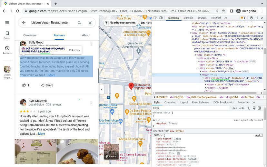Clear the Lisbon Vegan Restaurante search
The image size is (267, 167).
(90, 23)
